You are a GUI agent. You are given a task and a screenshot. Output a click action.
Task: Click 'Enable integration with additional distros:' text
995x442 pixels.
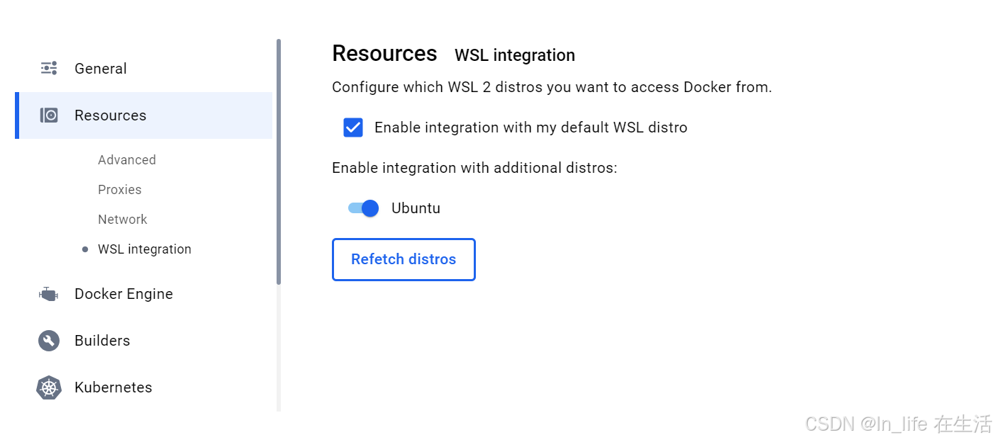coord(474,168)
